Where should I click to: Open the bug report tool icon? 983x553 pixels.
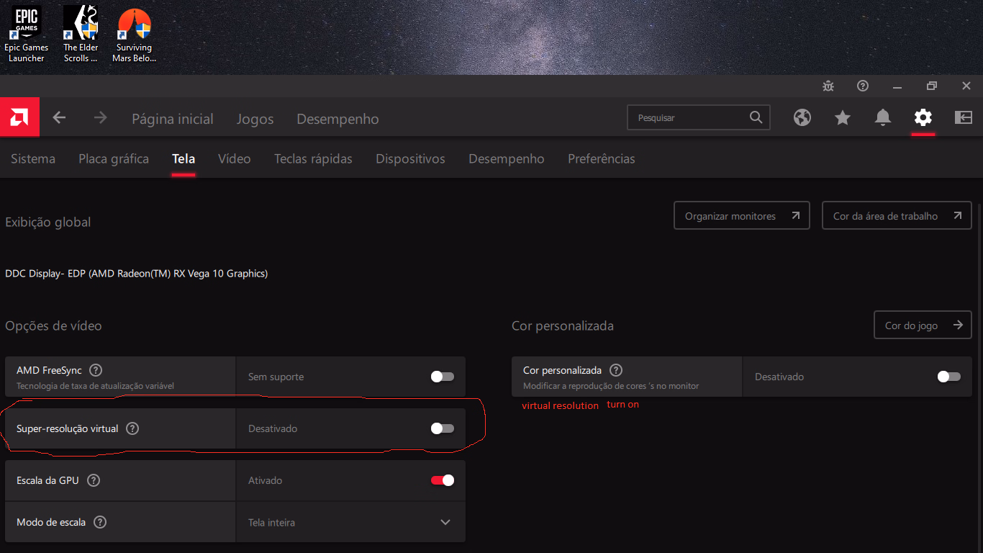point(828,86)
